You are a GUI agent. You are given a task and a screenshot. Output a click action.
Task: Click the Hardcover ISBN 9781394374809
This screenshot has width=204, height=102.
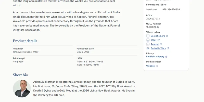coord(171,9)
